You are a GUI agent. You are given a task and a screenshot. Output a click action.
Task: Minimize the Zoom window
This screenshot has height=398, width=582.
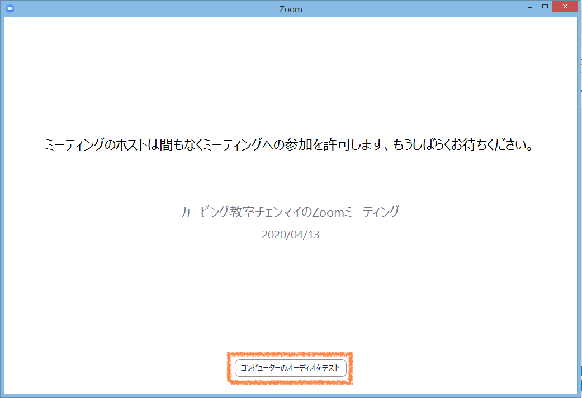(x=530, y=7)
